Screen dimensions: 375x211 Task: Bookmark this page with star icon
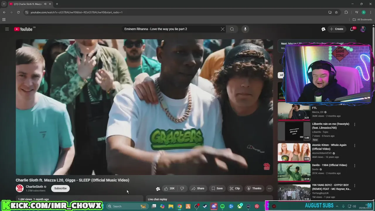336,12
